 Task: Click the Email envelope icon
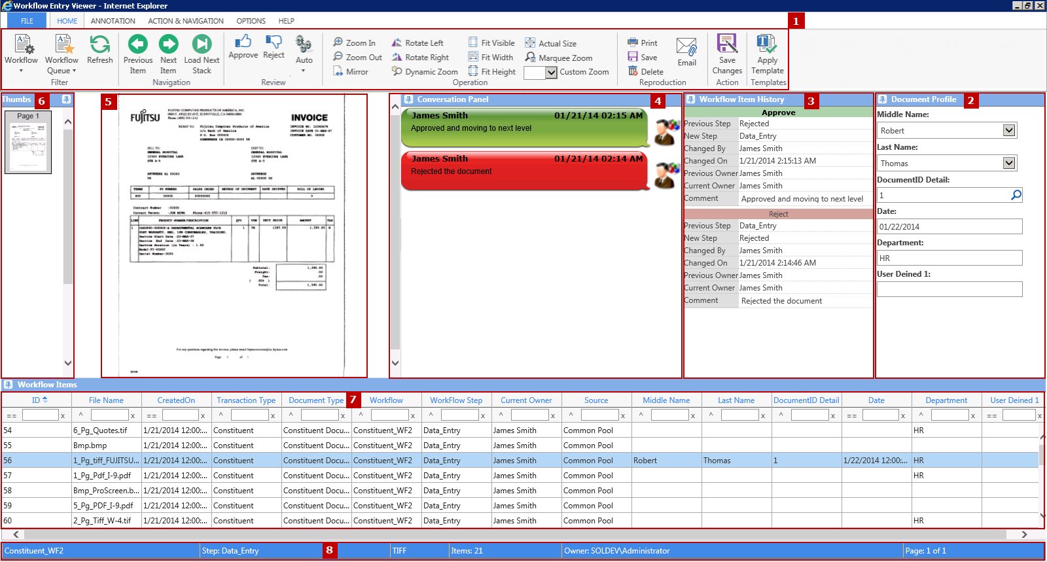[x=686, y=47]
